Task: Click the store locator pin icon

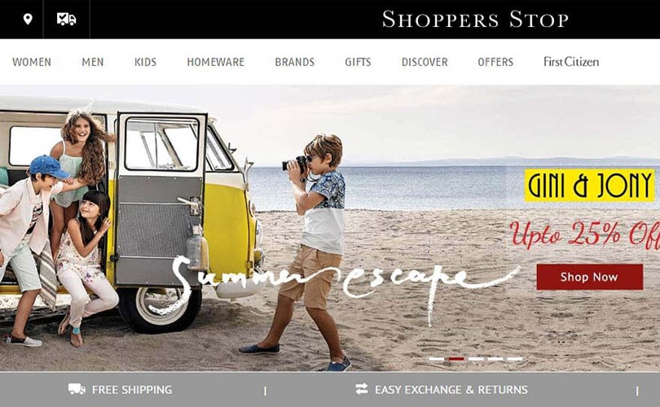Action: [28, 20]
